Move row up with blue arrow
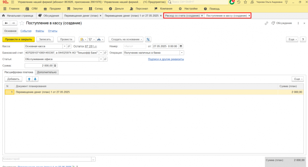308x167 pixels. (x=29, y=79)
